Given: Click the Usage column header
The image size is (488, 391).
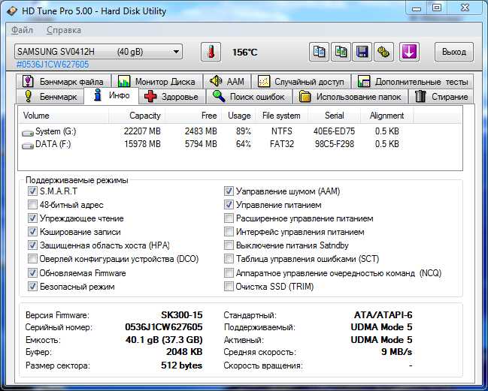Looking at the screenshot, I should [x=238, y=116].
